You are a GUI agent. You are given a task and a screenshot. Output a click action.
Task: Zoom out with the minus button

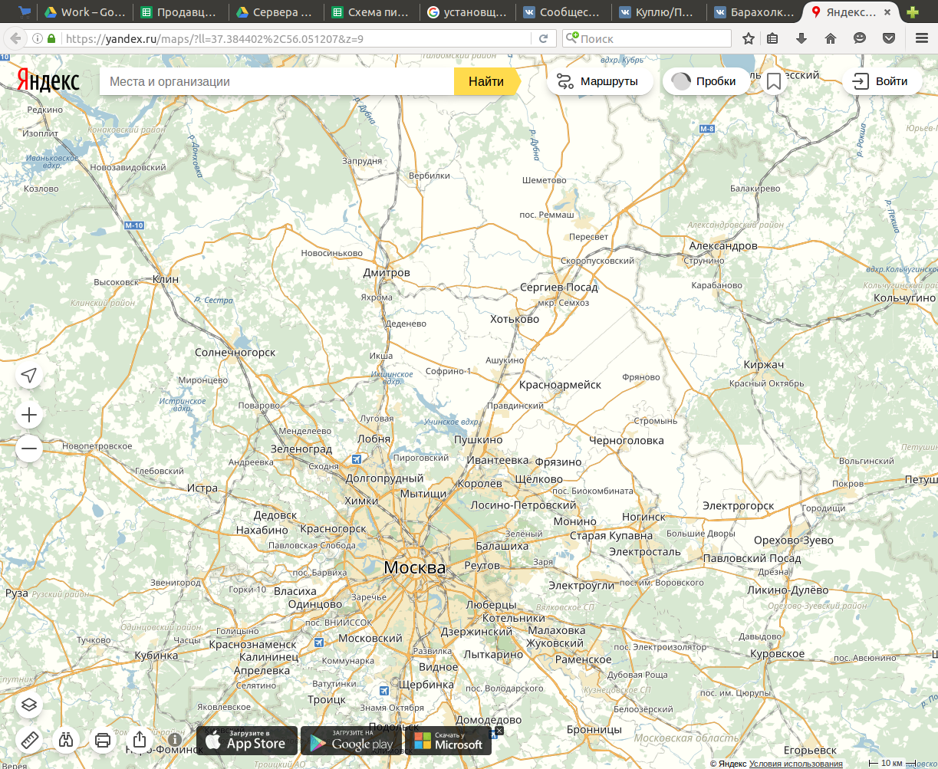[x=29, y=448]
